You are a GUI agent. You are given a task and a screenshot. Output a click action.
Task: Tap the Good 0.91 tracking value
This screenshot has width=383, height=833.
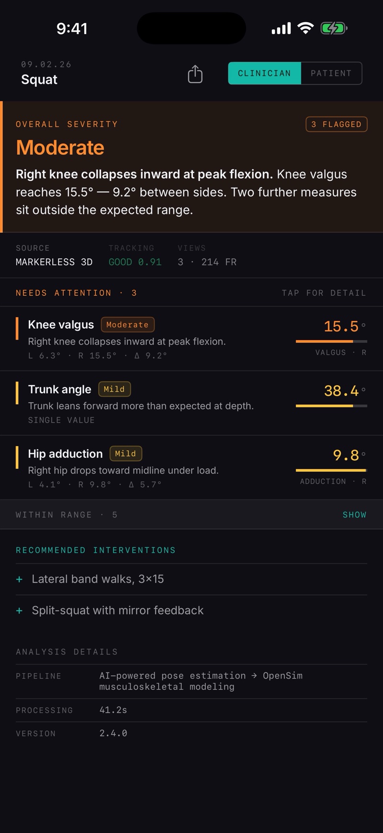(x=135, y=262)
